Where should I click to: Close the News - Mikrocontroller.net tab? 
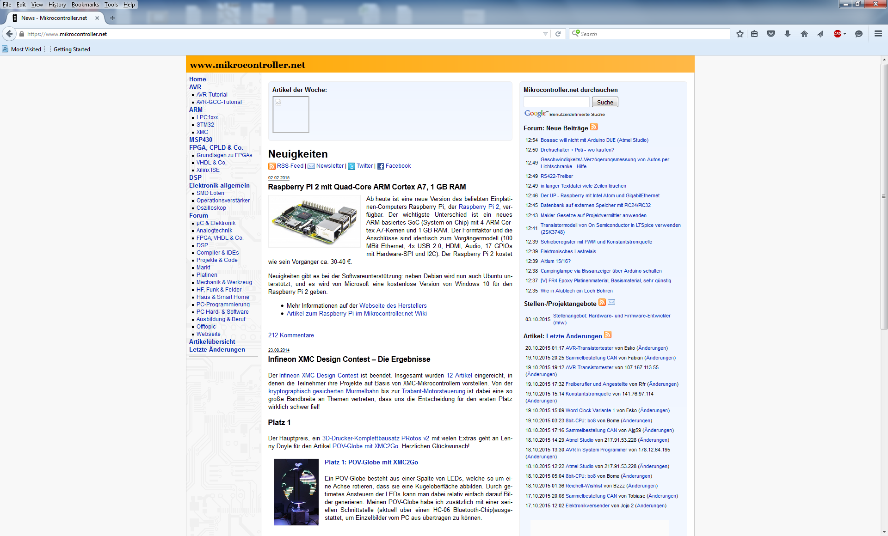[97, 18]
